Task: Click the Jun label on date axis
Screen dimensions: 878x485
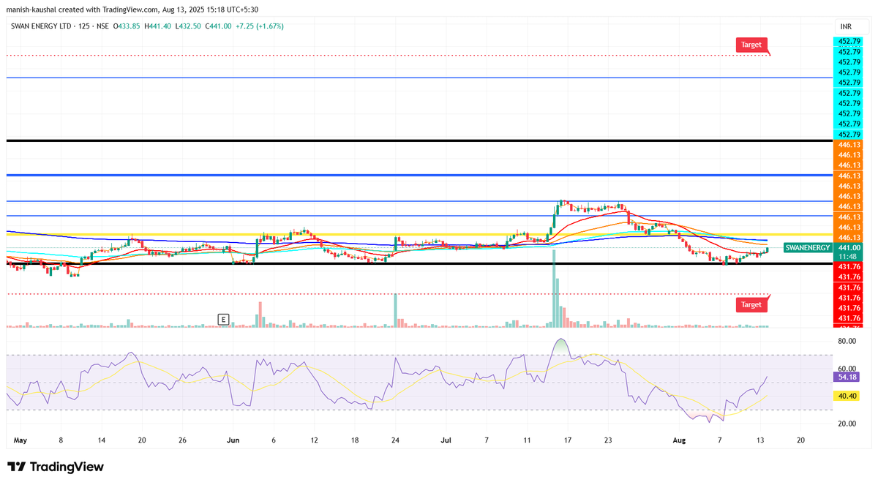Action: [233, 441]
